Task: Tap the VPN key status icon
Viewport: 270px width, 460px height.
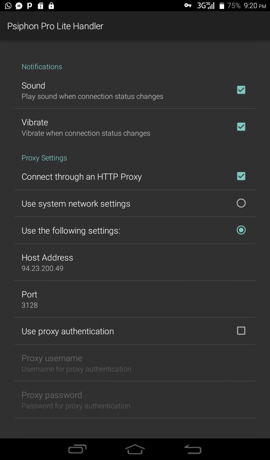Action: (x=188, y=6)
